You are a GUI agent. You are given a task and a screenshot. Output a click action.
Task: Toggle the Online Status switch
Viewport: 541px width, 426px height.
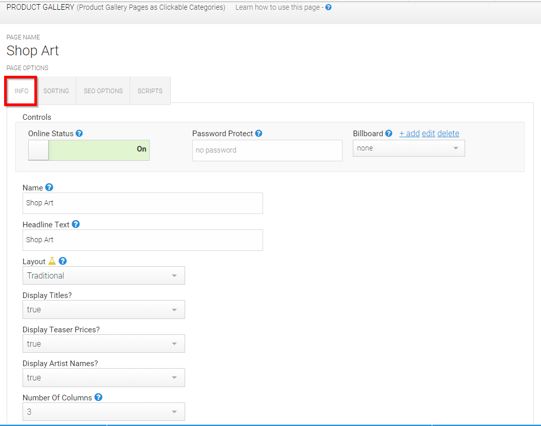[x=89, y=150]
